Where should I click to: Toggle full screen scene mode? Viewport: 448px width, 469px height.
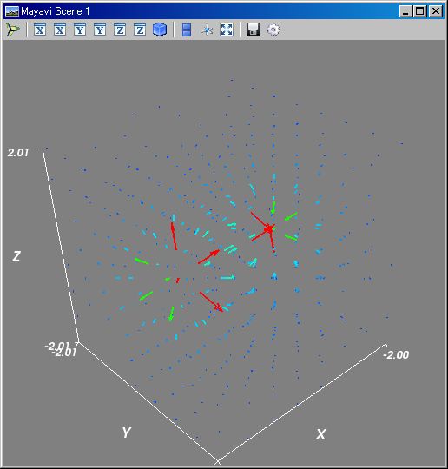click(x=227, y=30)
